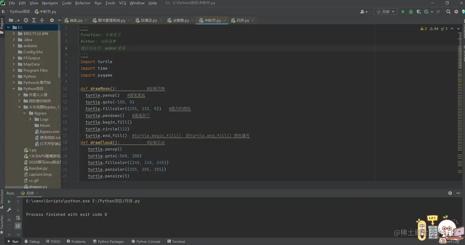Open the Favorites side tool window button
Screen dimensions: 465x245
click(2, 224)
